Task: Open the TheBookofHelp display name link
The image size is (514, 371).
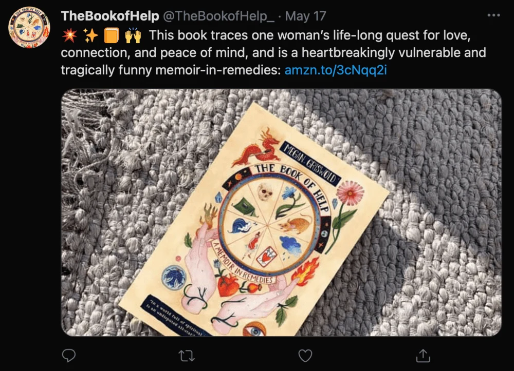Action: click(x=110, y=16)
